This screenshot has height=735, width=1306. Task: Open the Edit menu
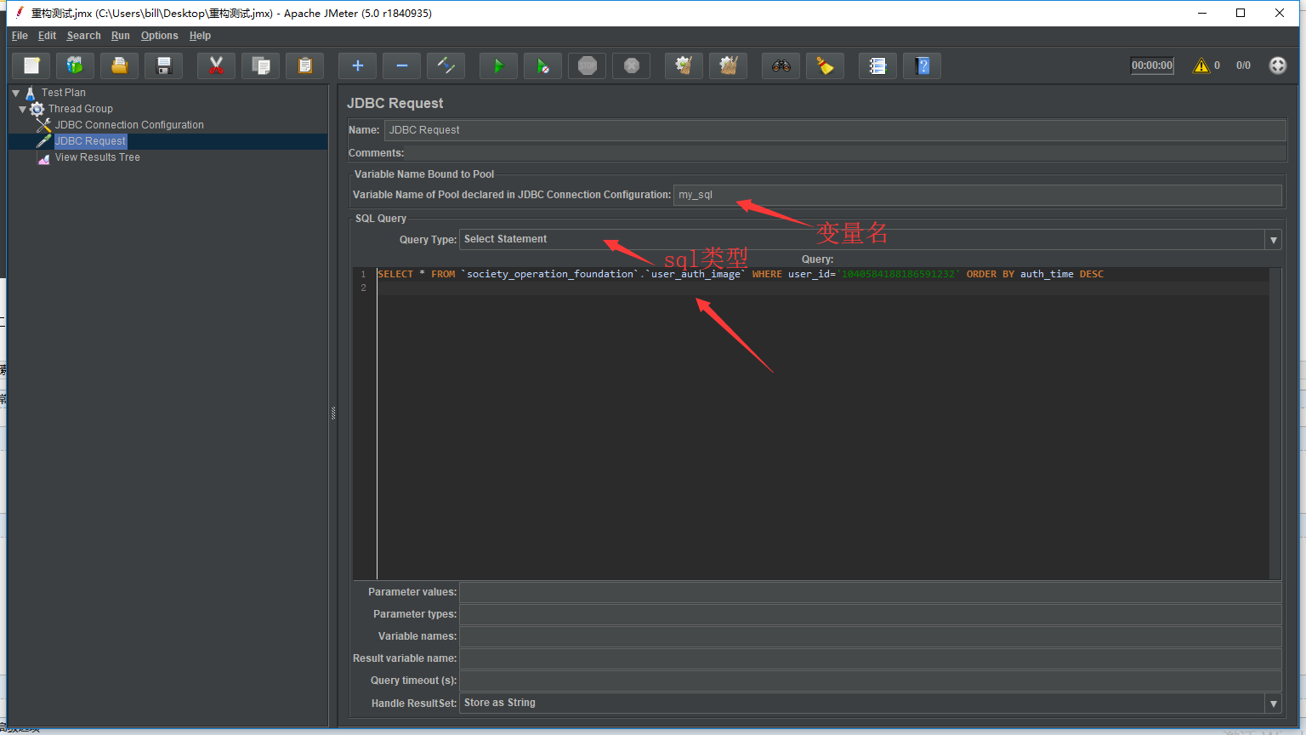coord(47,36)
